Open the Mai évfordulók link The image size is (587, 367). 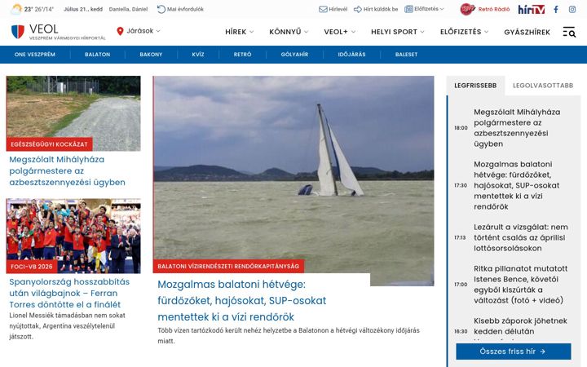click(x=185, y=9)
